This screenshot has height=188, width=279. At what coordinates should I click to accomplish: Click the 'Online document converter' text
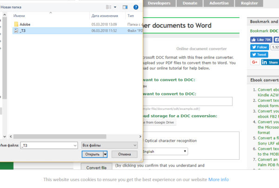click(x=201, y=49)
